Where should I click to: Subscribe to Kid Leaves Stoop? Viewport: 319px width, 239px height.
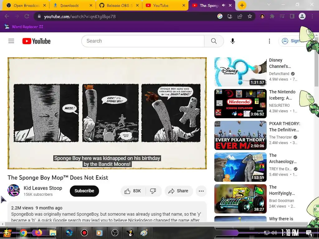click(84, 191)
